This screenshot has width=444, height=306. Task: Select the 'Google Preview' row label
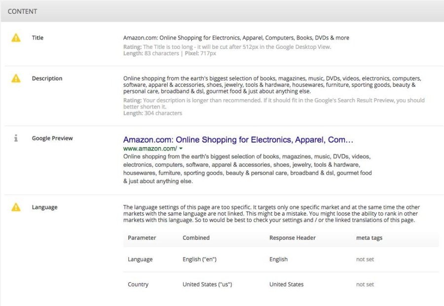click(52, 138)
